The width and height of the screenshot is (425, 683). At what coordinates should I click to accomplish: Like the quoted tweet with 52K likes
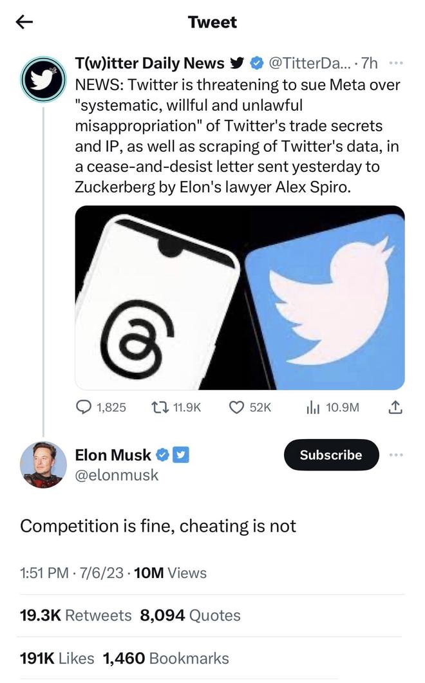click(237, 407)
